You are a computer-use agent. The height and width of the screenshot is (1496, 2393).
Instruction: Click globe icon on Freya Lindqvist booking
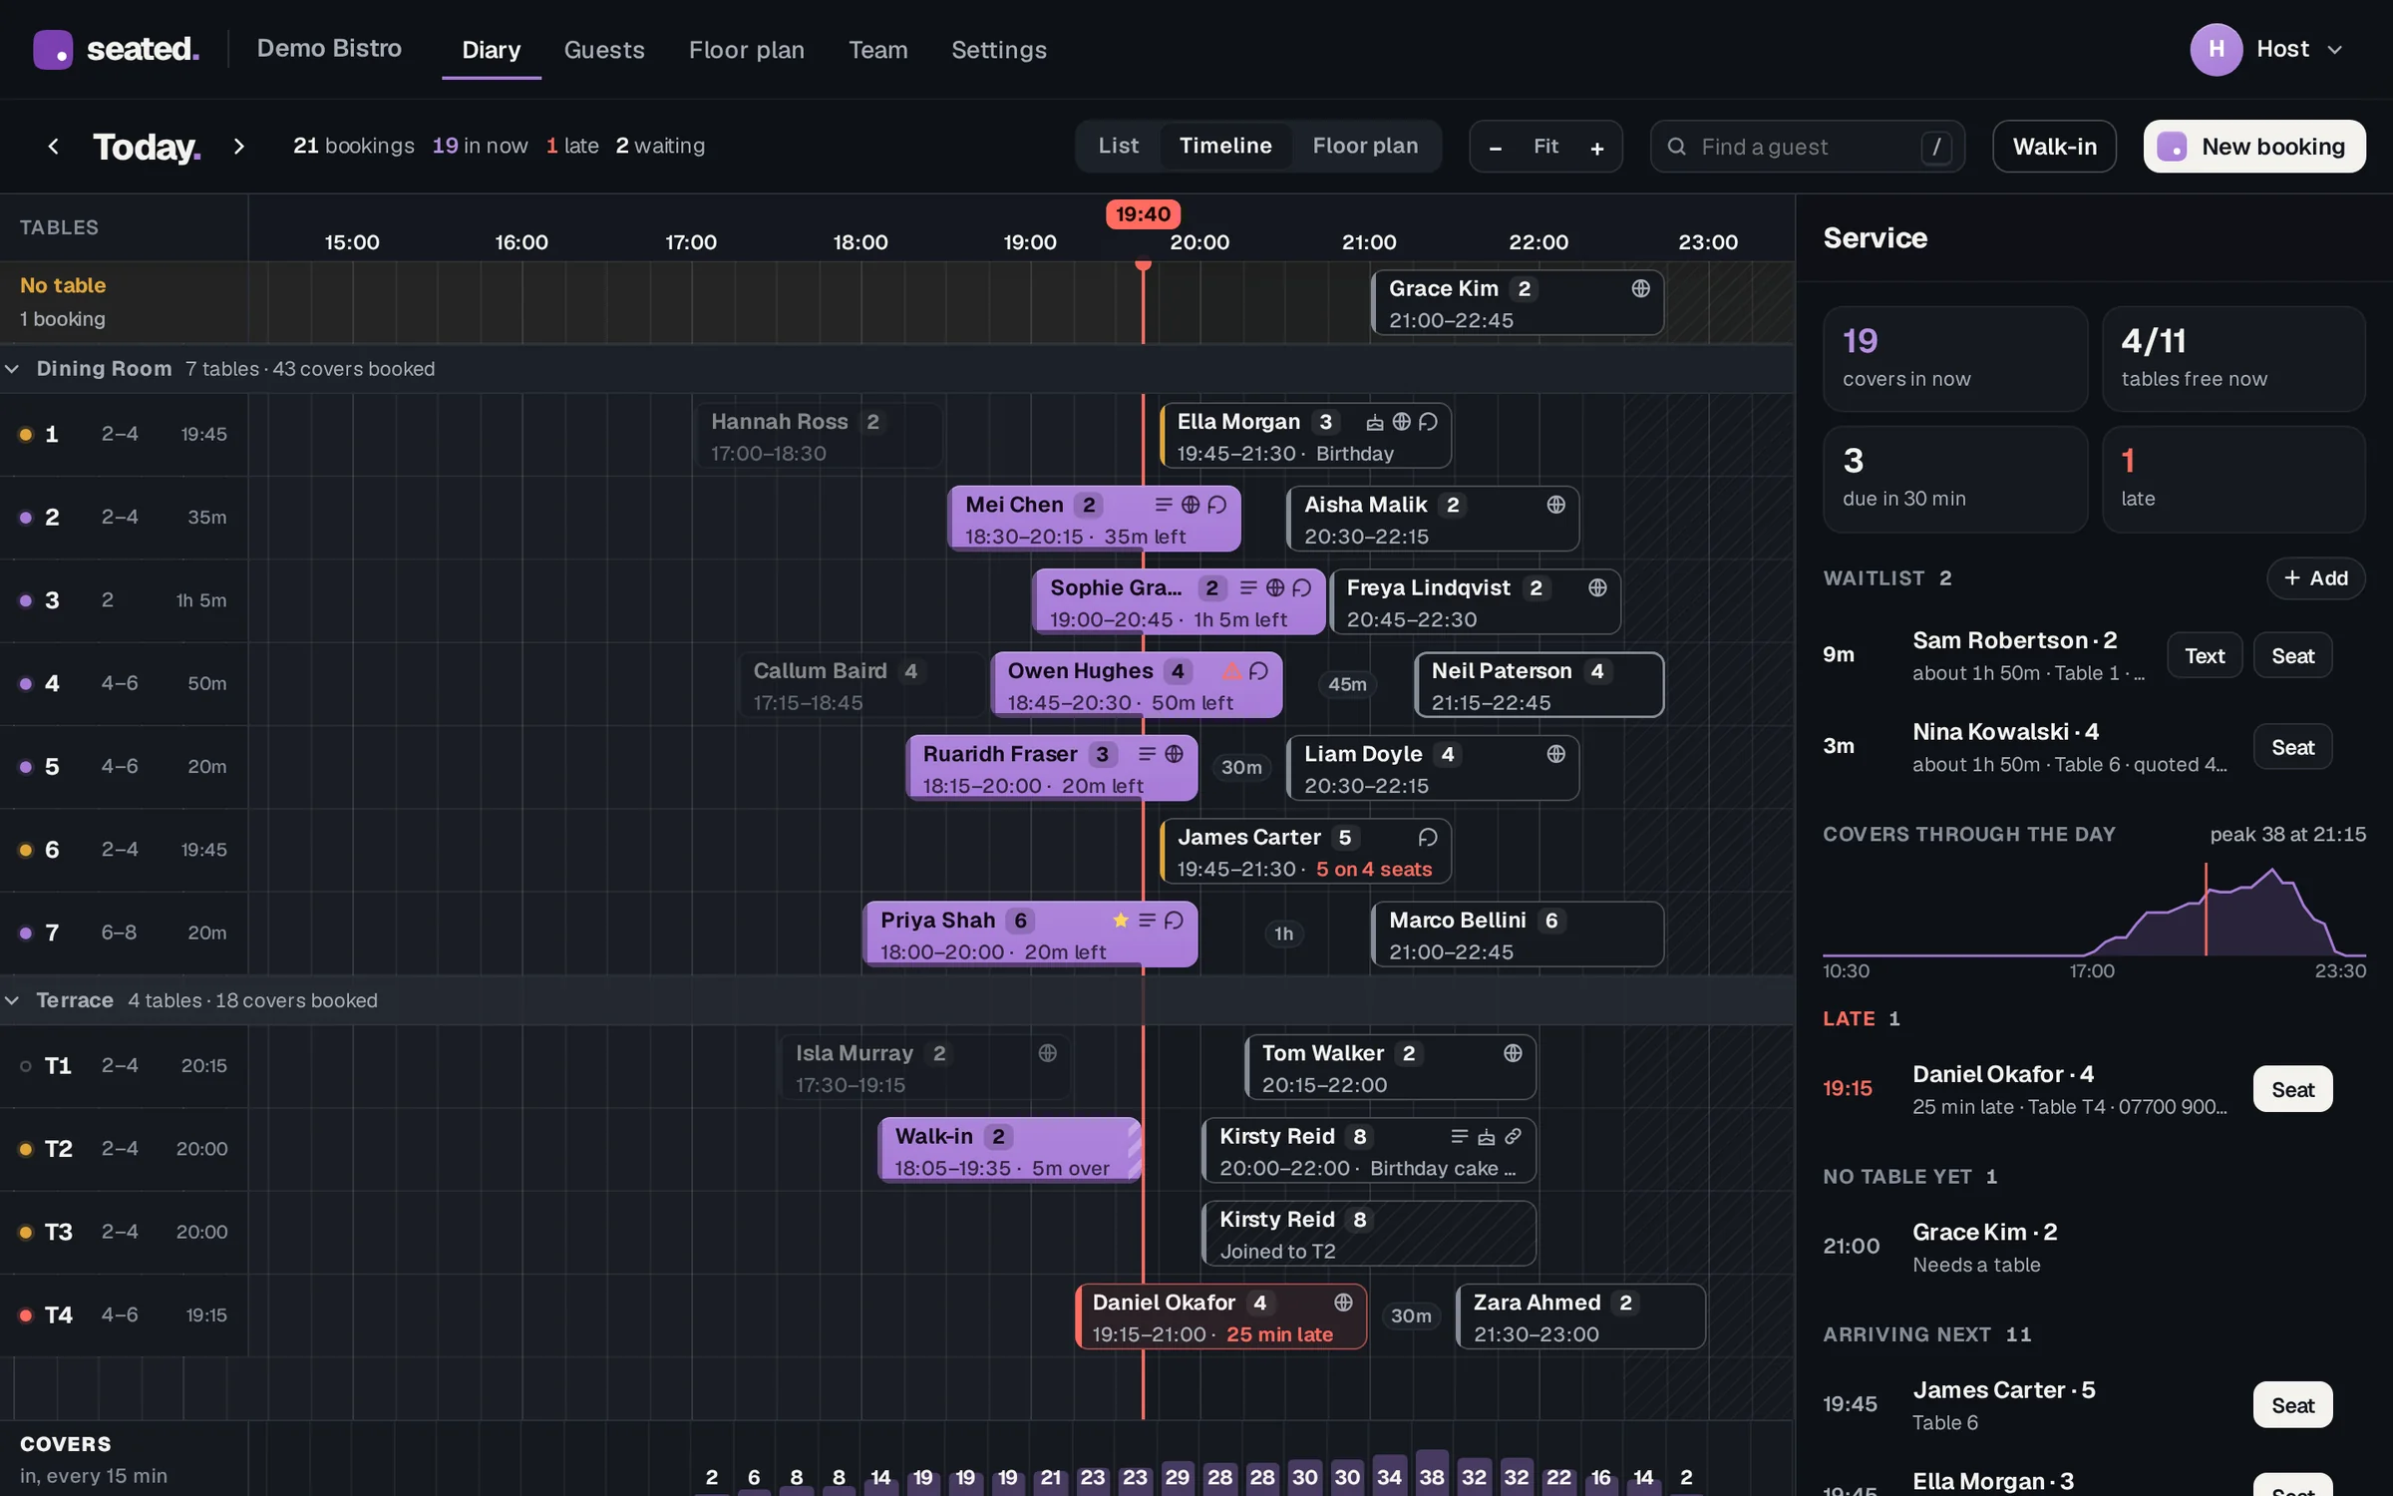(x=1597, y=587)
